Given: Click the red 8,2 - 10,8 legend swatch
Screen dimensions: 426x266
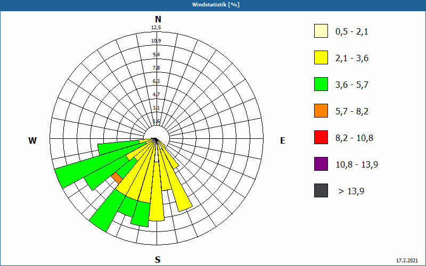Looking at the screenshot, I should click(x=321, y=137).
